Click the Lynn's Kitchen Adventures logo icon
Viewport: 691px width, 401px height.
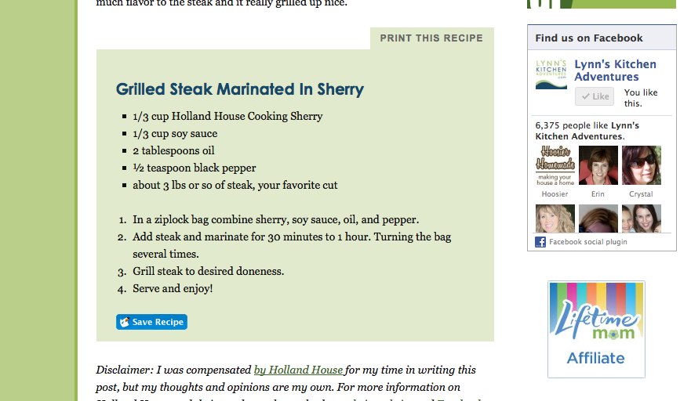[551, 74]
